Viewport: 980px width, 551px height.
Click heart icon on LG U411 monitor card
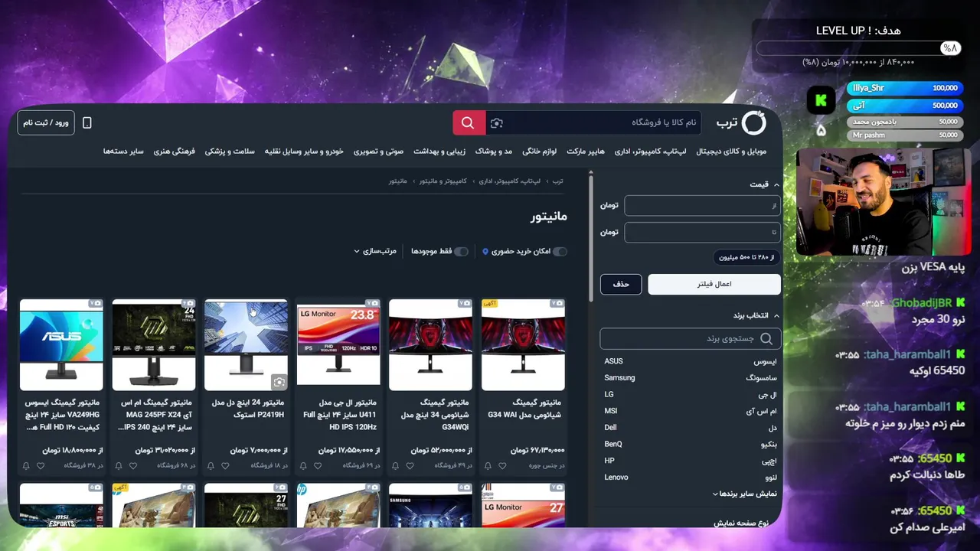(318, 465)
